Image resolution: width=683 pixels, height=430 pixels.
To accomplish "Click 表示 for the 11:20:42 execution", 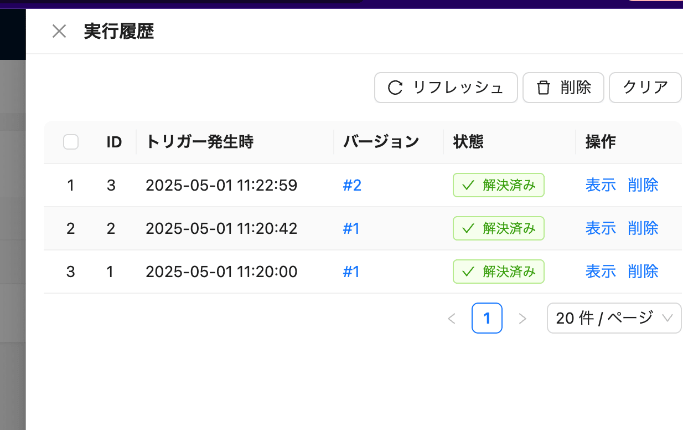I will [601, 228].
